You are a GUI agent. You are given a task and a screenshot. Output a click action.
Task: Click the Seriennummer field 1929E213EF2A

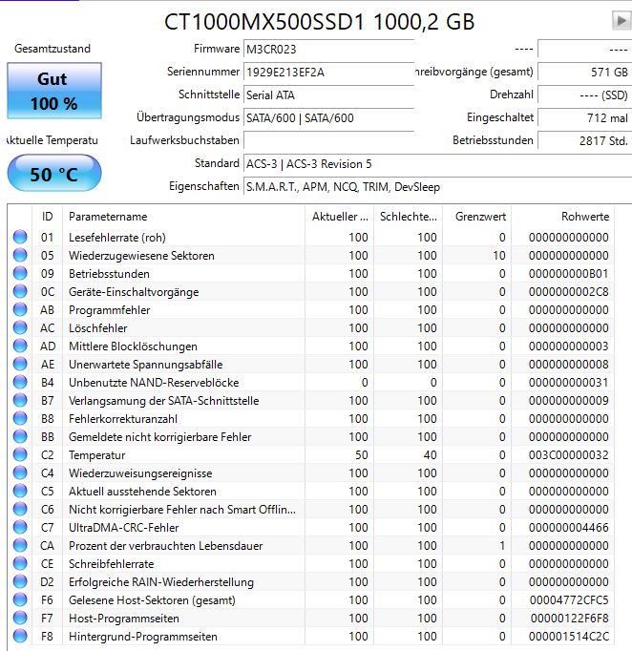click(x=328, y=72)
